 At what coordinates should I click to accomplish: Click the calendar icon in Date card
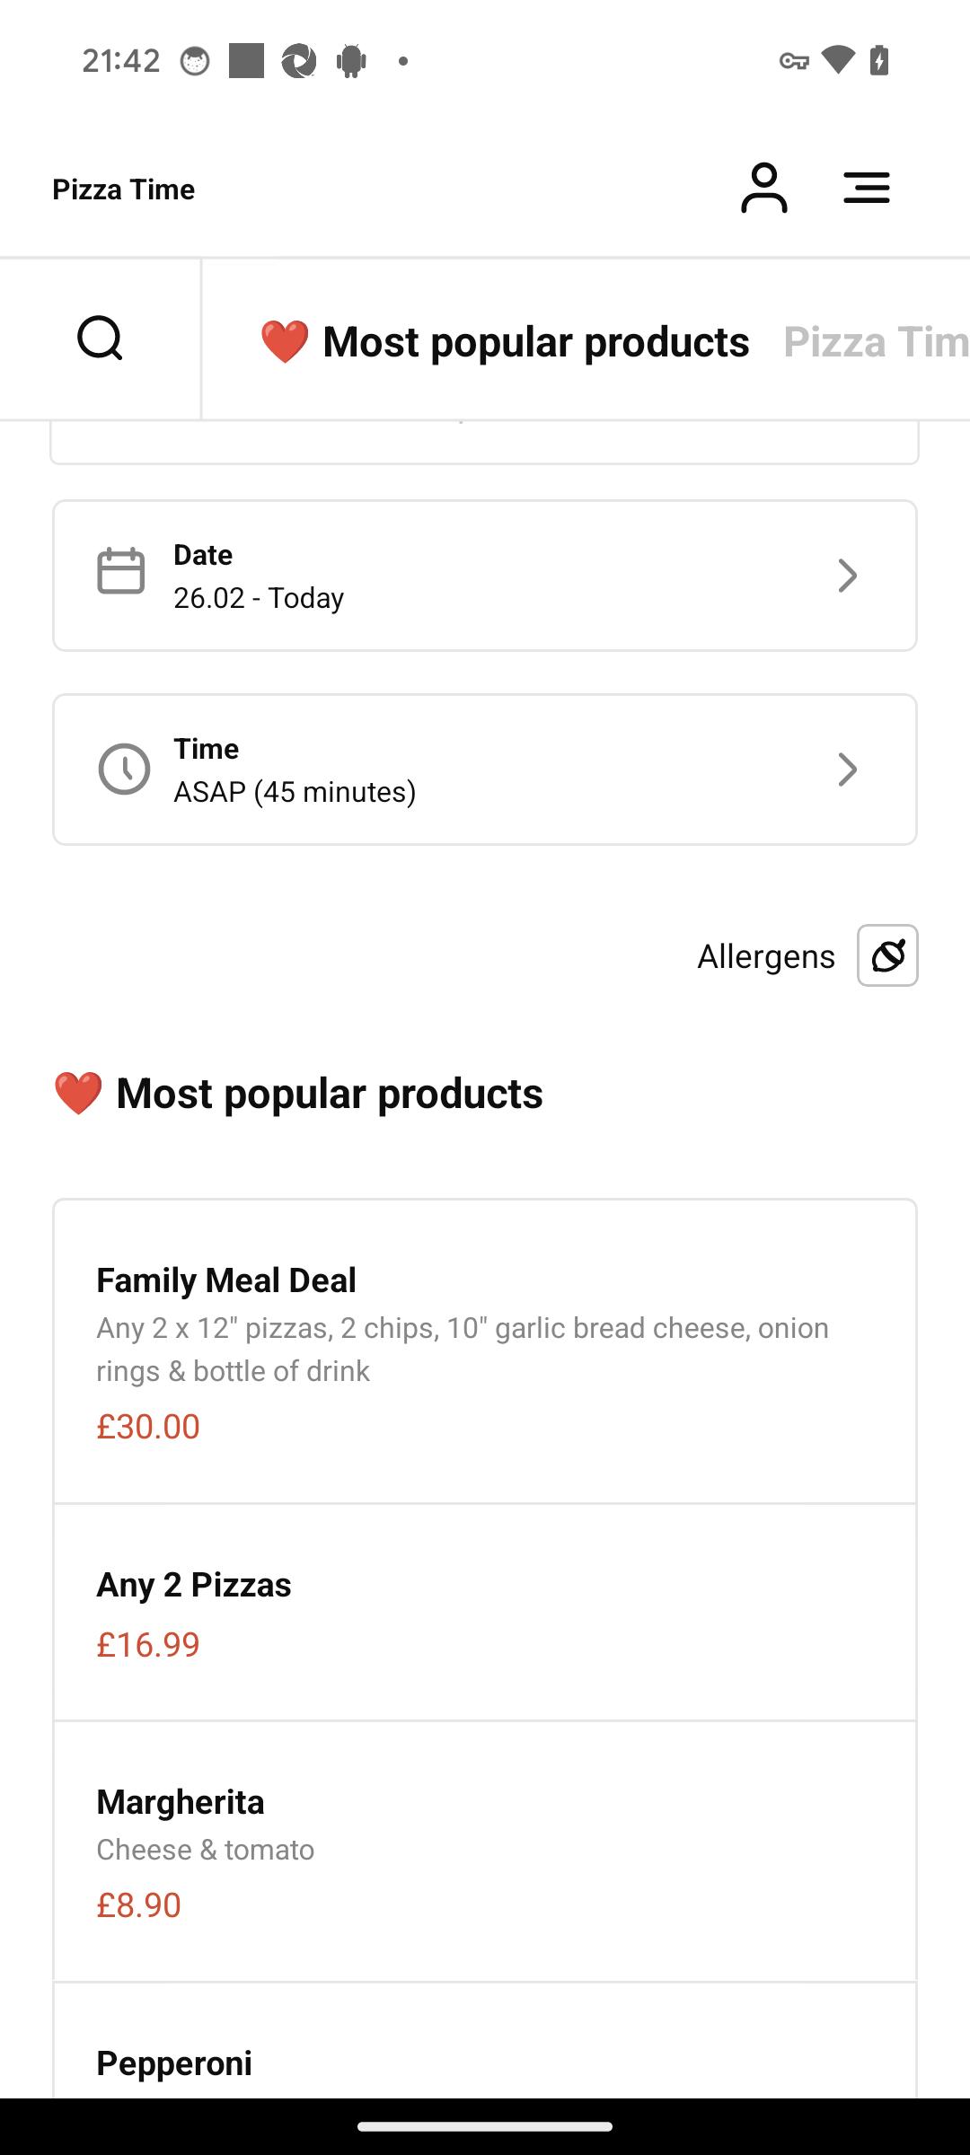120,571
